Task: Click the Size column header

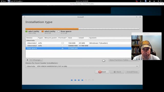Action: 73,38
